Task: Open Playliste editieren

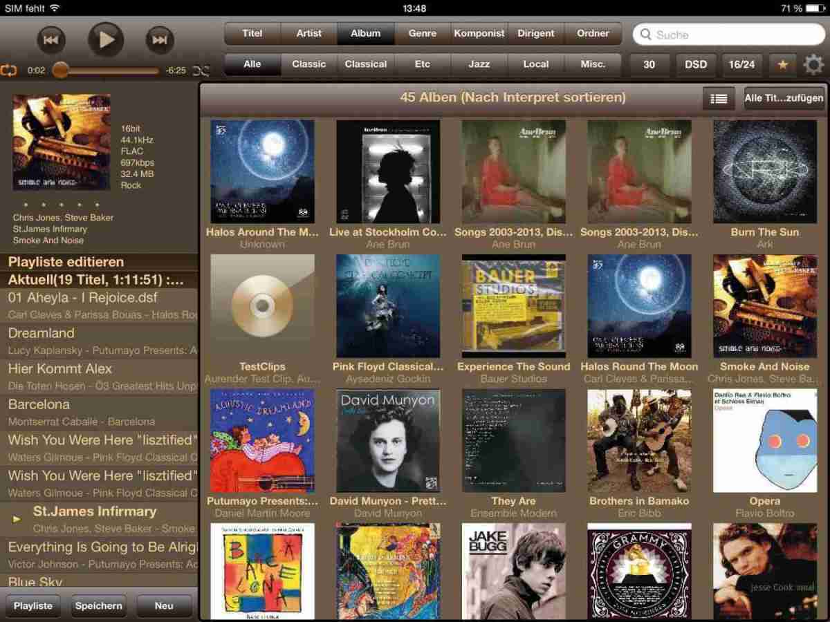Action: click(x=99, y=262)
